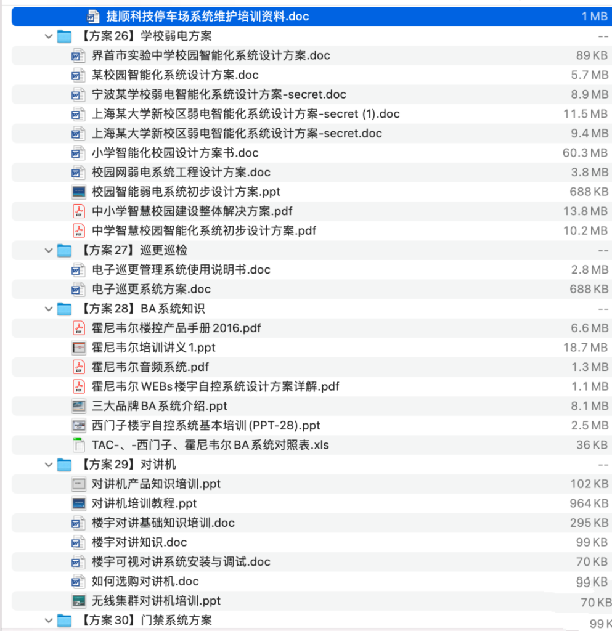Click the PowerPoint icon beside 无线集群对讲机培训.ppt
Viewport: 612px width, 631px height.
point(78,601)
